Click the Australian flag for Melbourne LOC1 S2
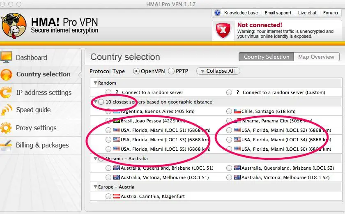Screen dimensions: 345x214 click(237, 177)
